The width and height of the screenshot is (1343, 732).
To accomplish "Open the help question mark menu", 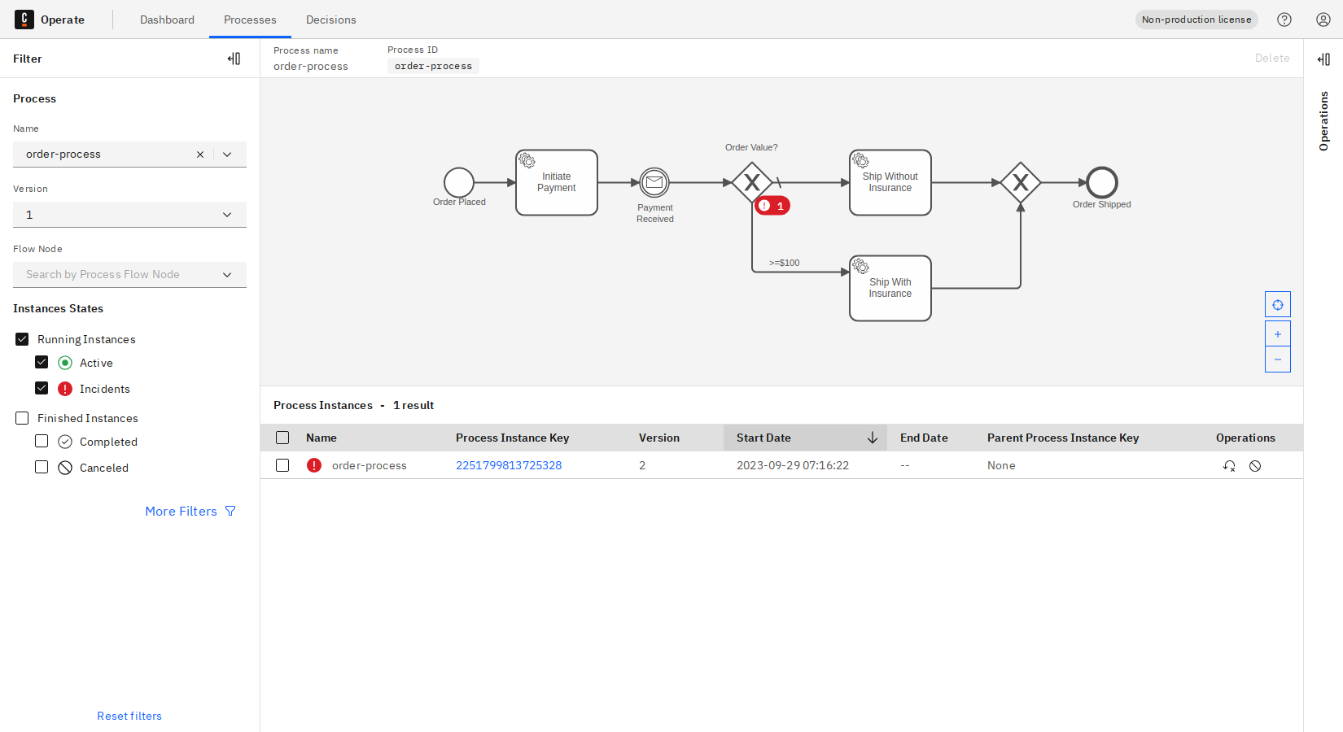I will (x=1284, y=19).
